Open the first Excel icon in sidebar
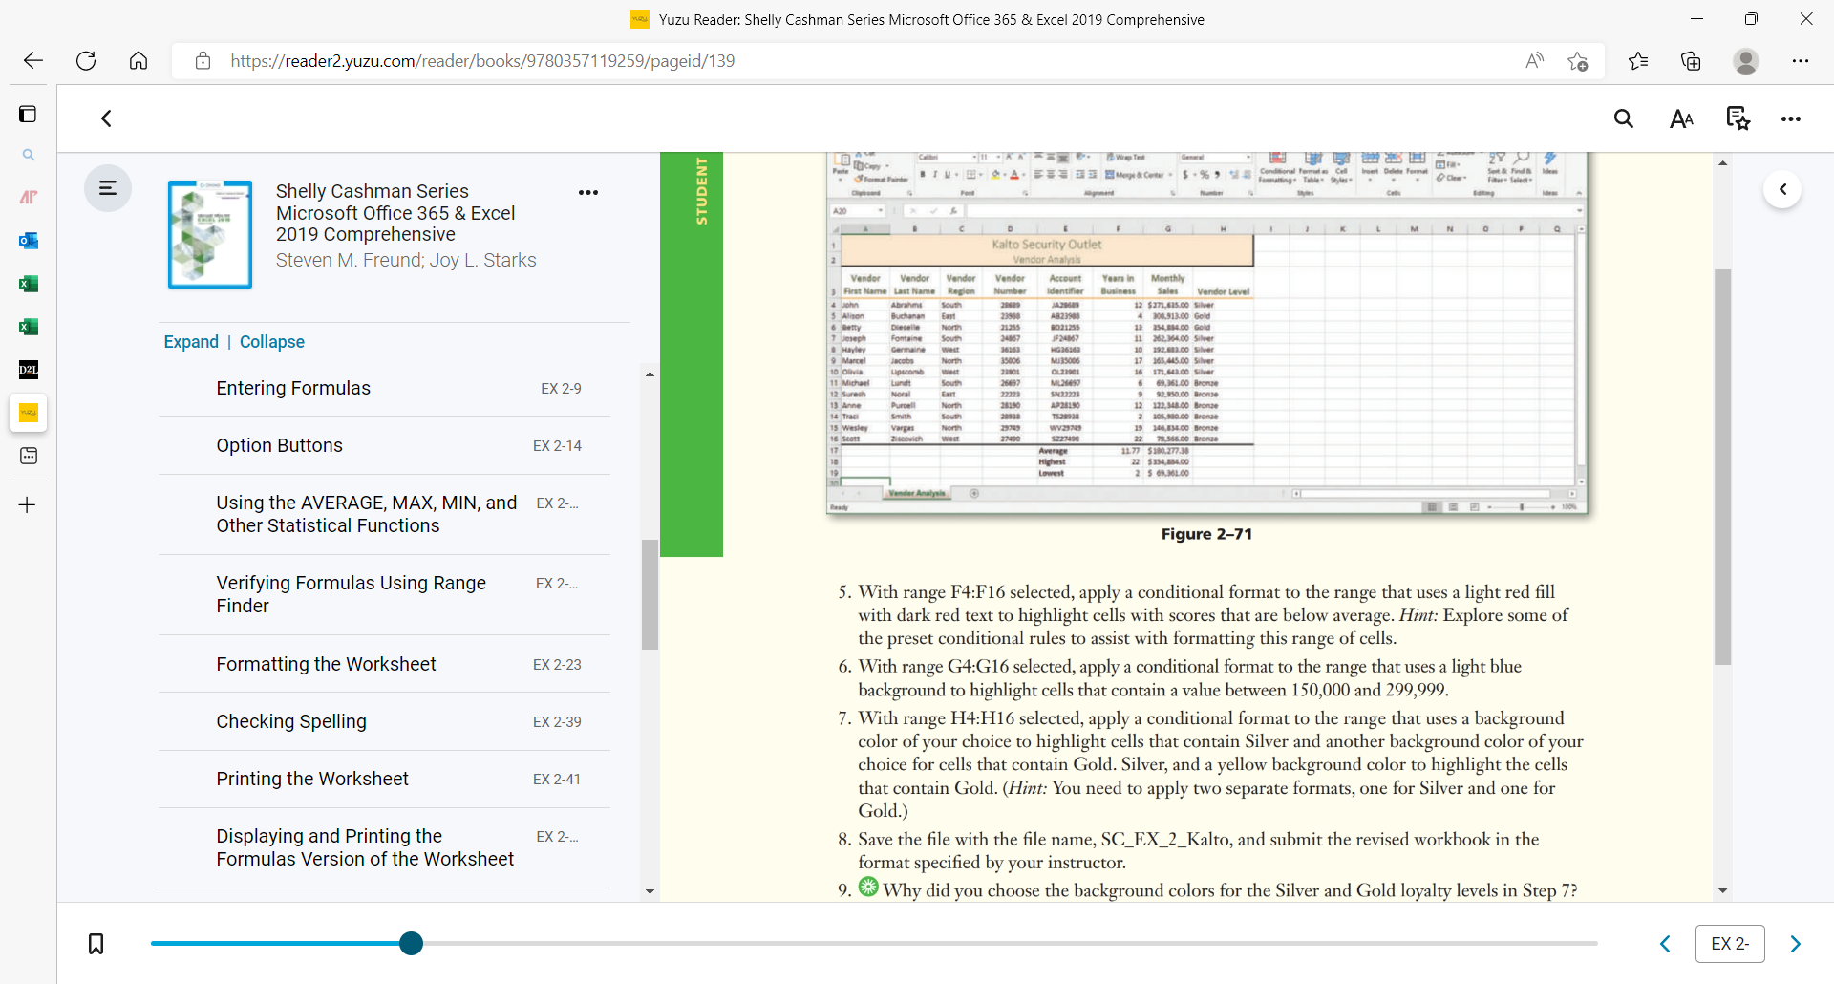 (x=29, y=284)
